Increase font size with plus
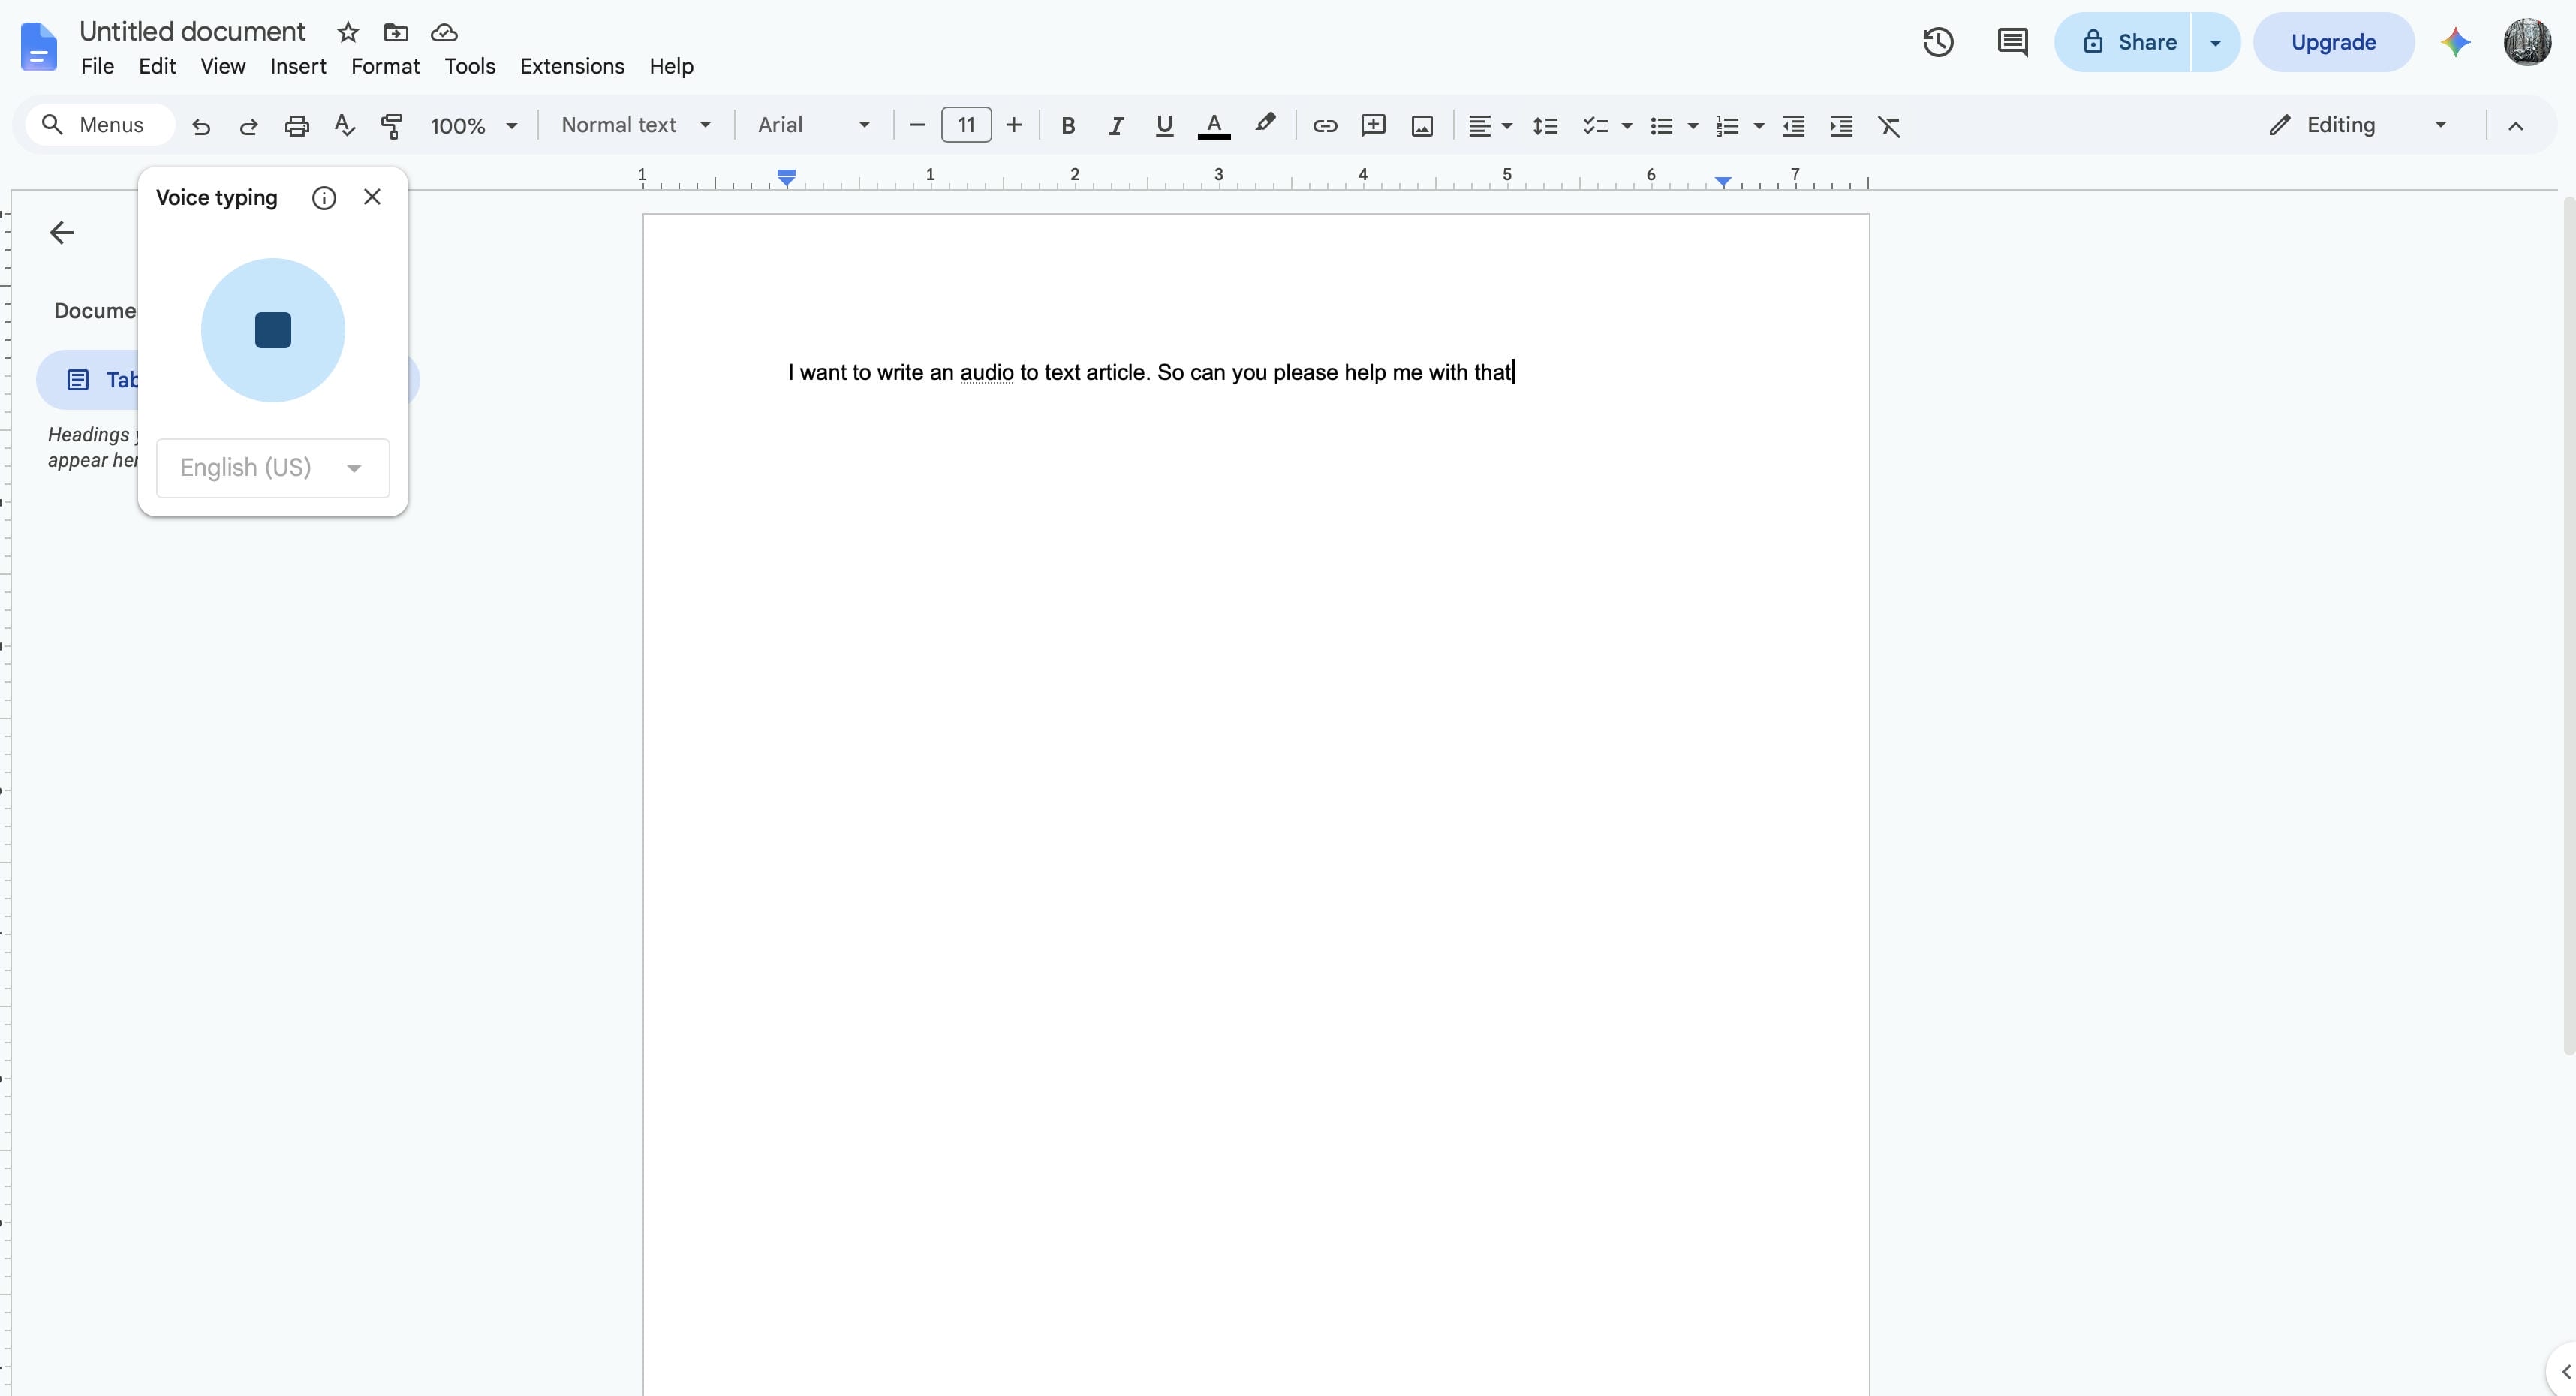 coord(1014,125)
